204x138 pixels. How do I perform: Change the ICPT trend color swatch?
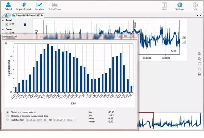pyautogui.click(x=25, y=25)
